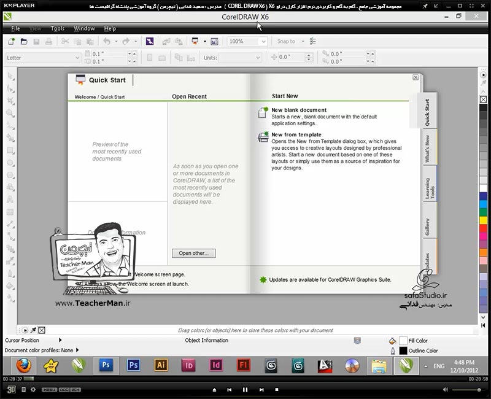The height and width of the screenshot is (399, 491).
Task: Select the Ellipse tool in toolbox
Action: (10, 163)
